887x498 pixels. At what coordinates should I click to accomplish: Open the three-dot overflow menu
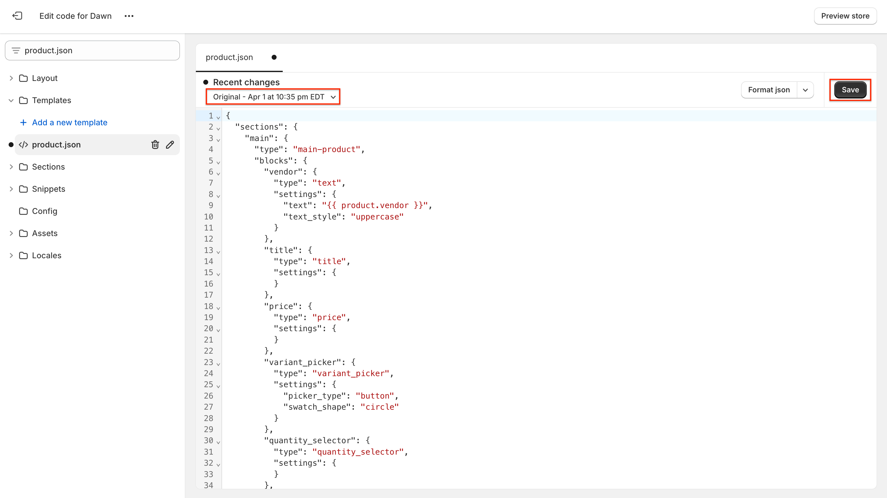129,16
